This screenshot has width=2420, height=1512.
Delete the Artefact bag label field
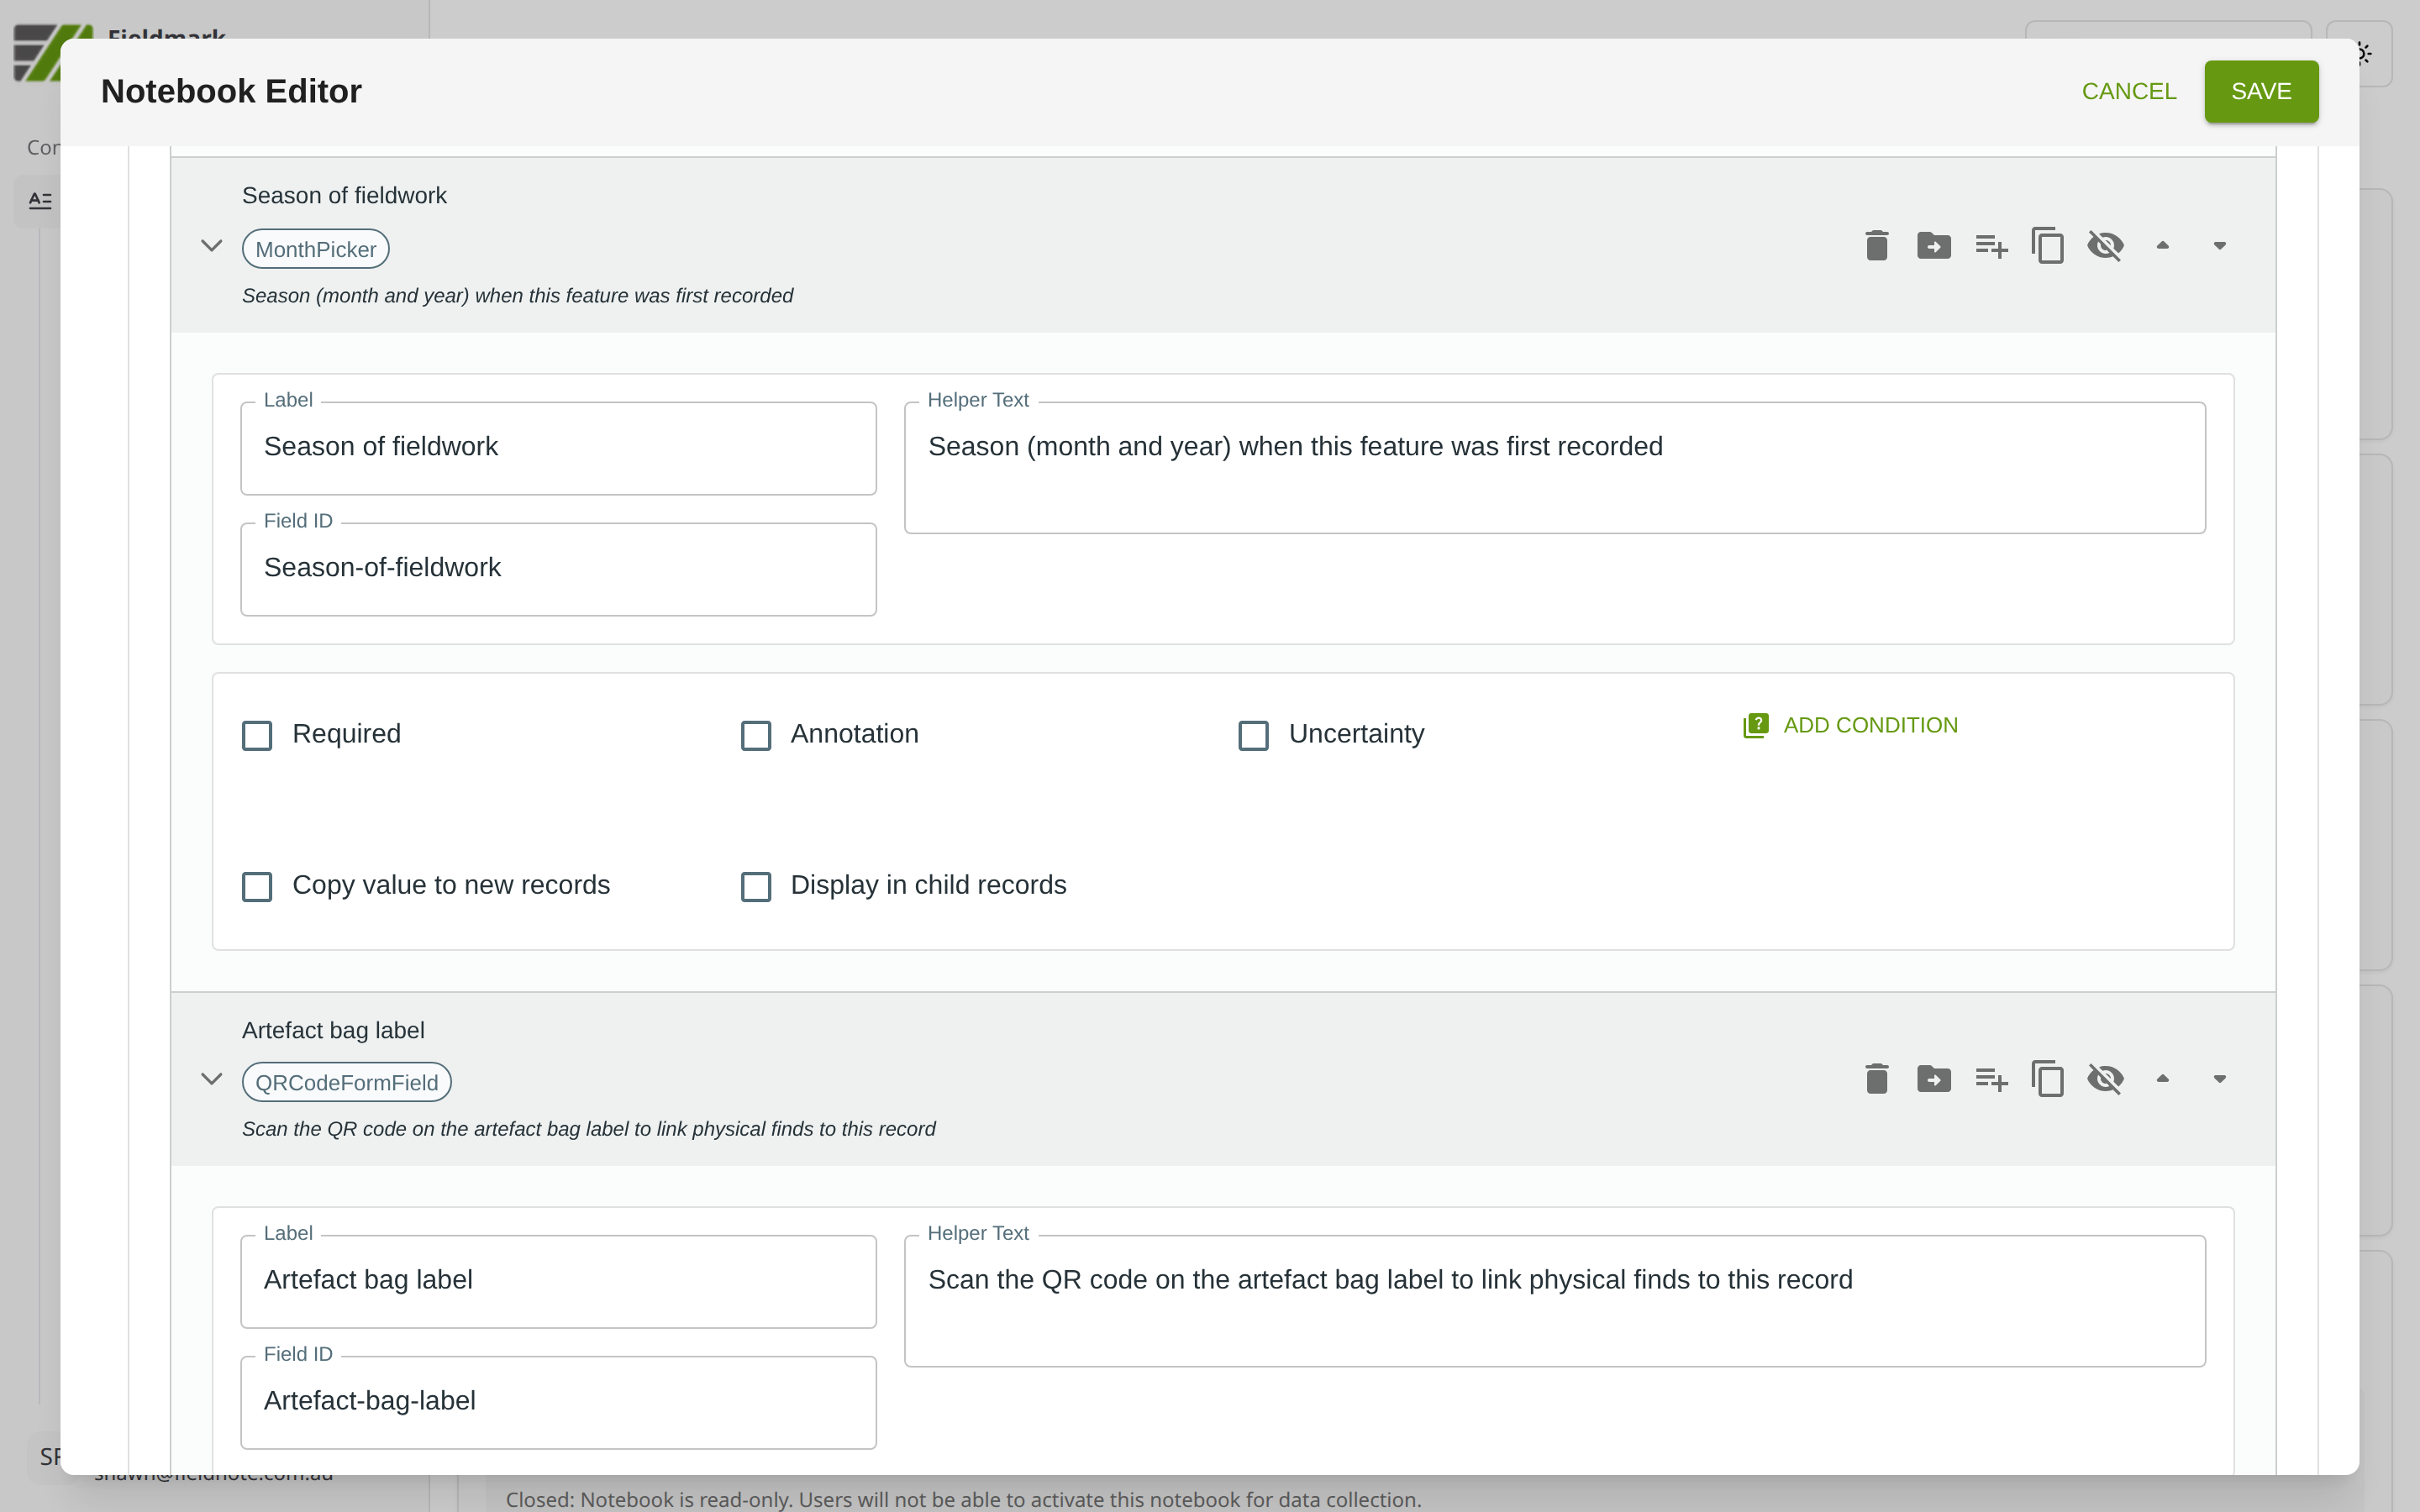click(1876, 1079)
